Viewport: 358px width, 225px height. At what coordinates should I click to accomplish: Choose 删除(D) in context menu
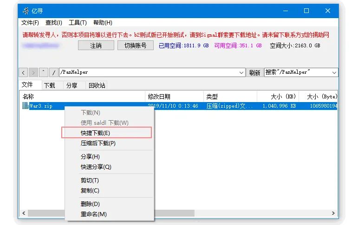click(x=109, y=204)
